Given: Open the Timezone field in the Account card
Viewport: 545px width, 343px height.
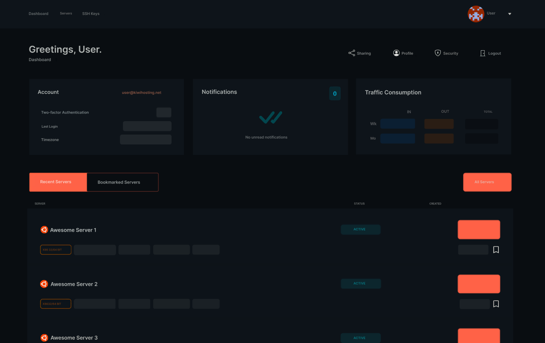Looking at the screenshot, I should (146, 139).
